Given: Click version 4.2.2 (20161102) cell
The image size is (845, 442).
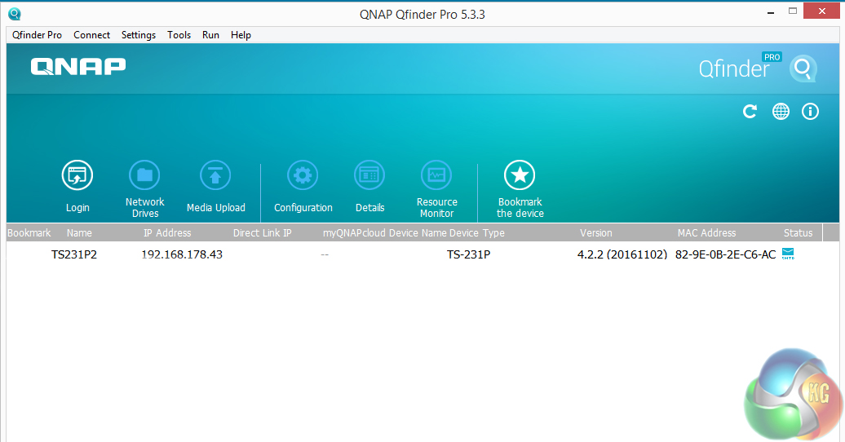Looking at the screenshot, I should (622, 254).
